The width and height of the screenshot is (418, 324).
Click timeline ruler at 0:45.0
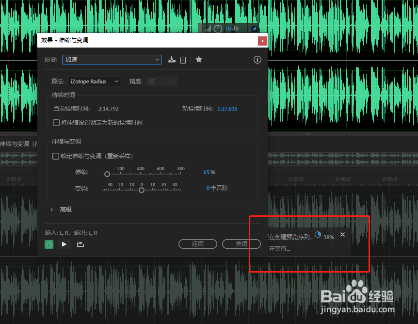point(390,179)
